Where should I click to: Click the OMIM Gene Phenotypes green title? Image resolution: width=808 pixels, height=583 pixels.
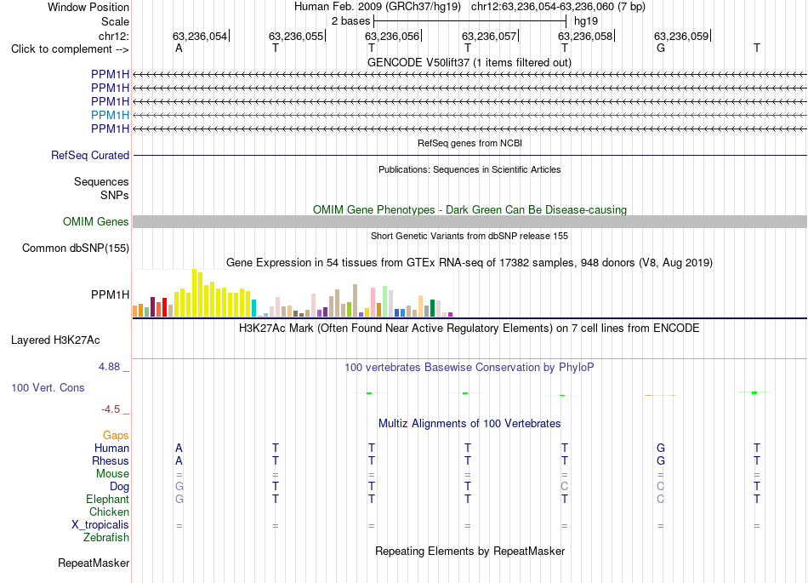(470, 210)
